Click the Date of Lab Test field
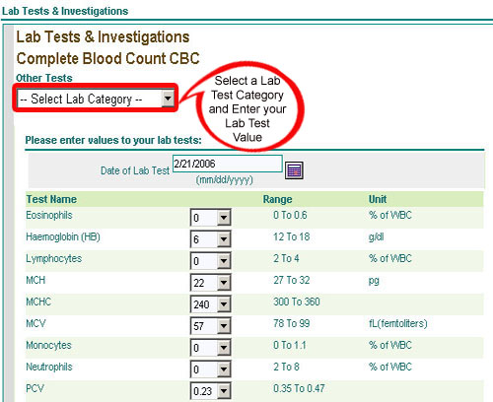 click(228, 164)
